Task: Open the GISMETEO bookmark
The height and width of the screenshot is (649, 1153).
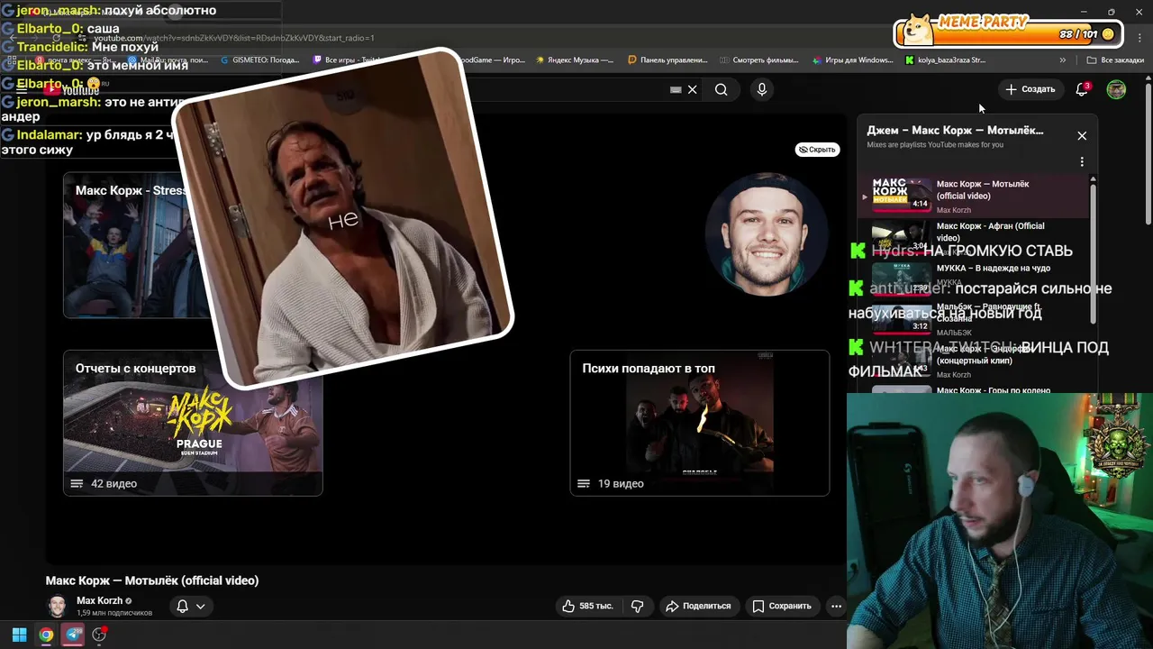Action: point(259,60)
